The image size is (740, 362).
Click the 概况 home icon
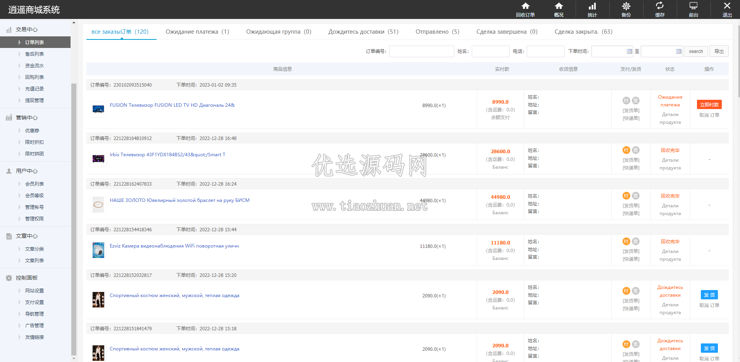559,6
